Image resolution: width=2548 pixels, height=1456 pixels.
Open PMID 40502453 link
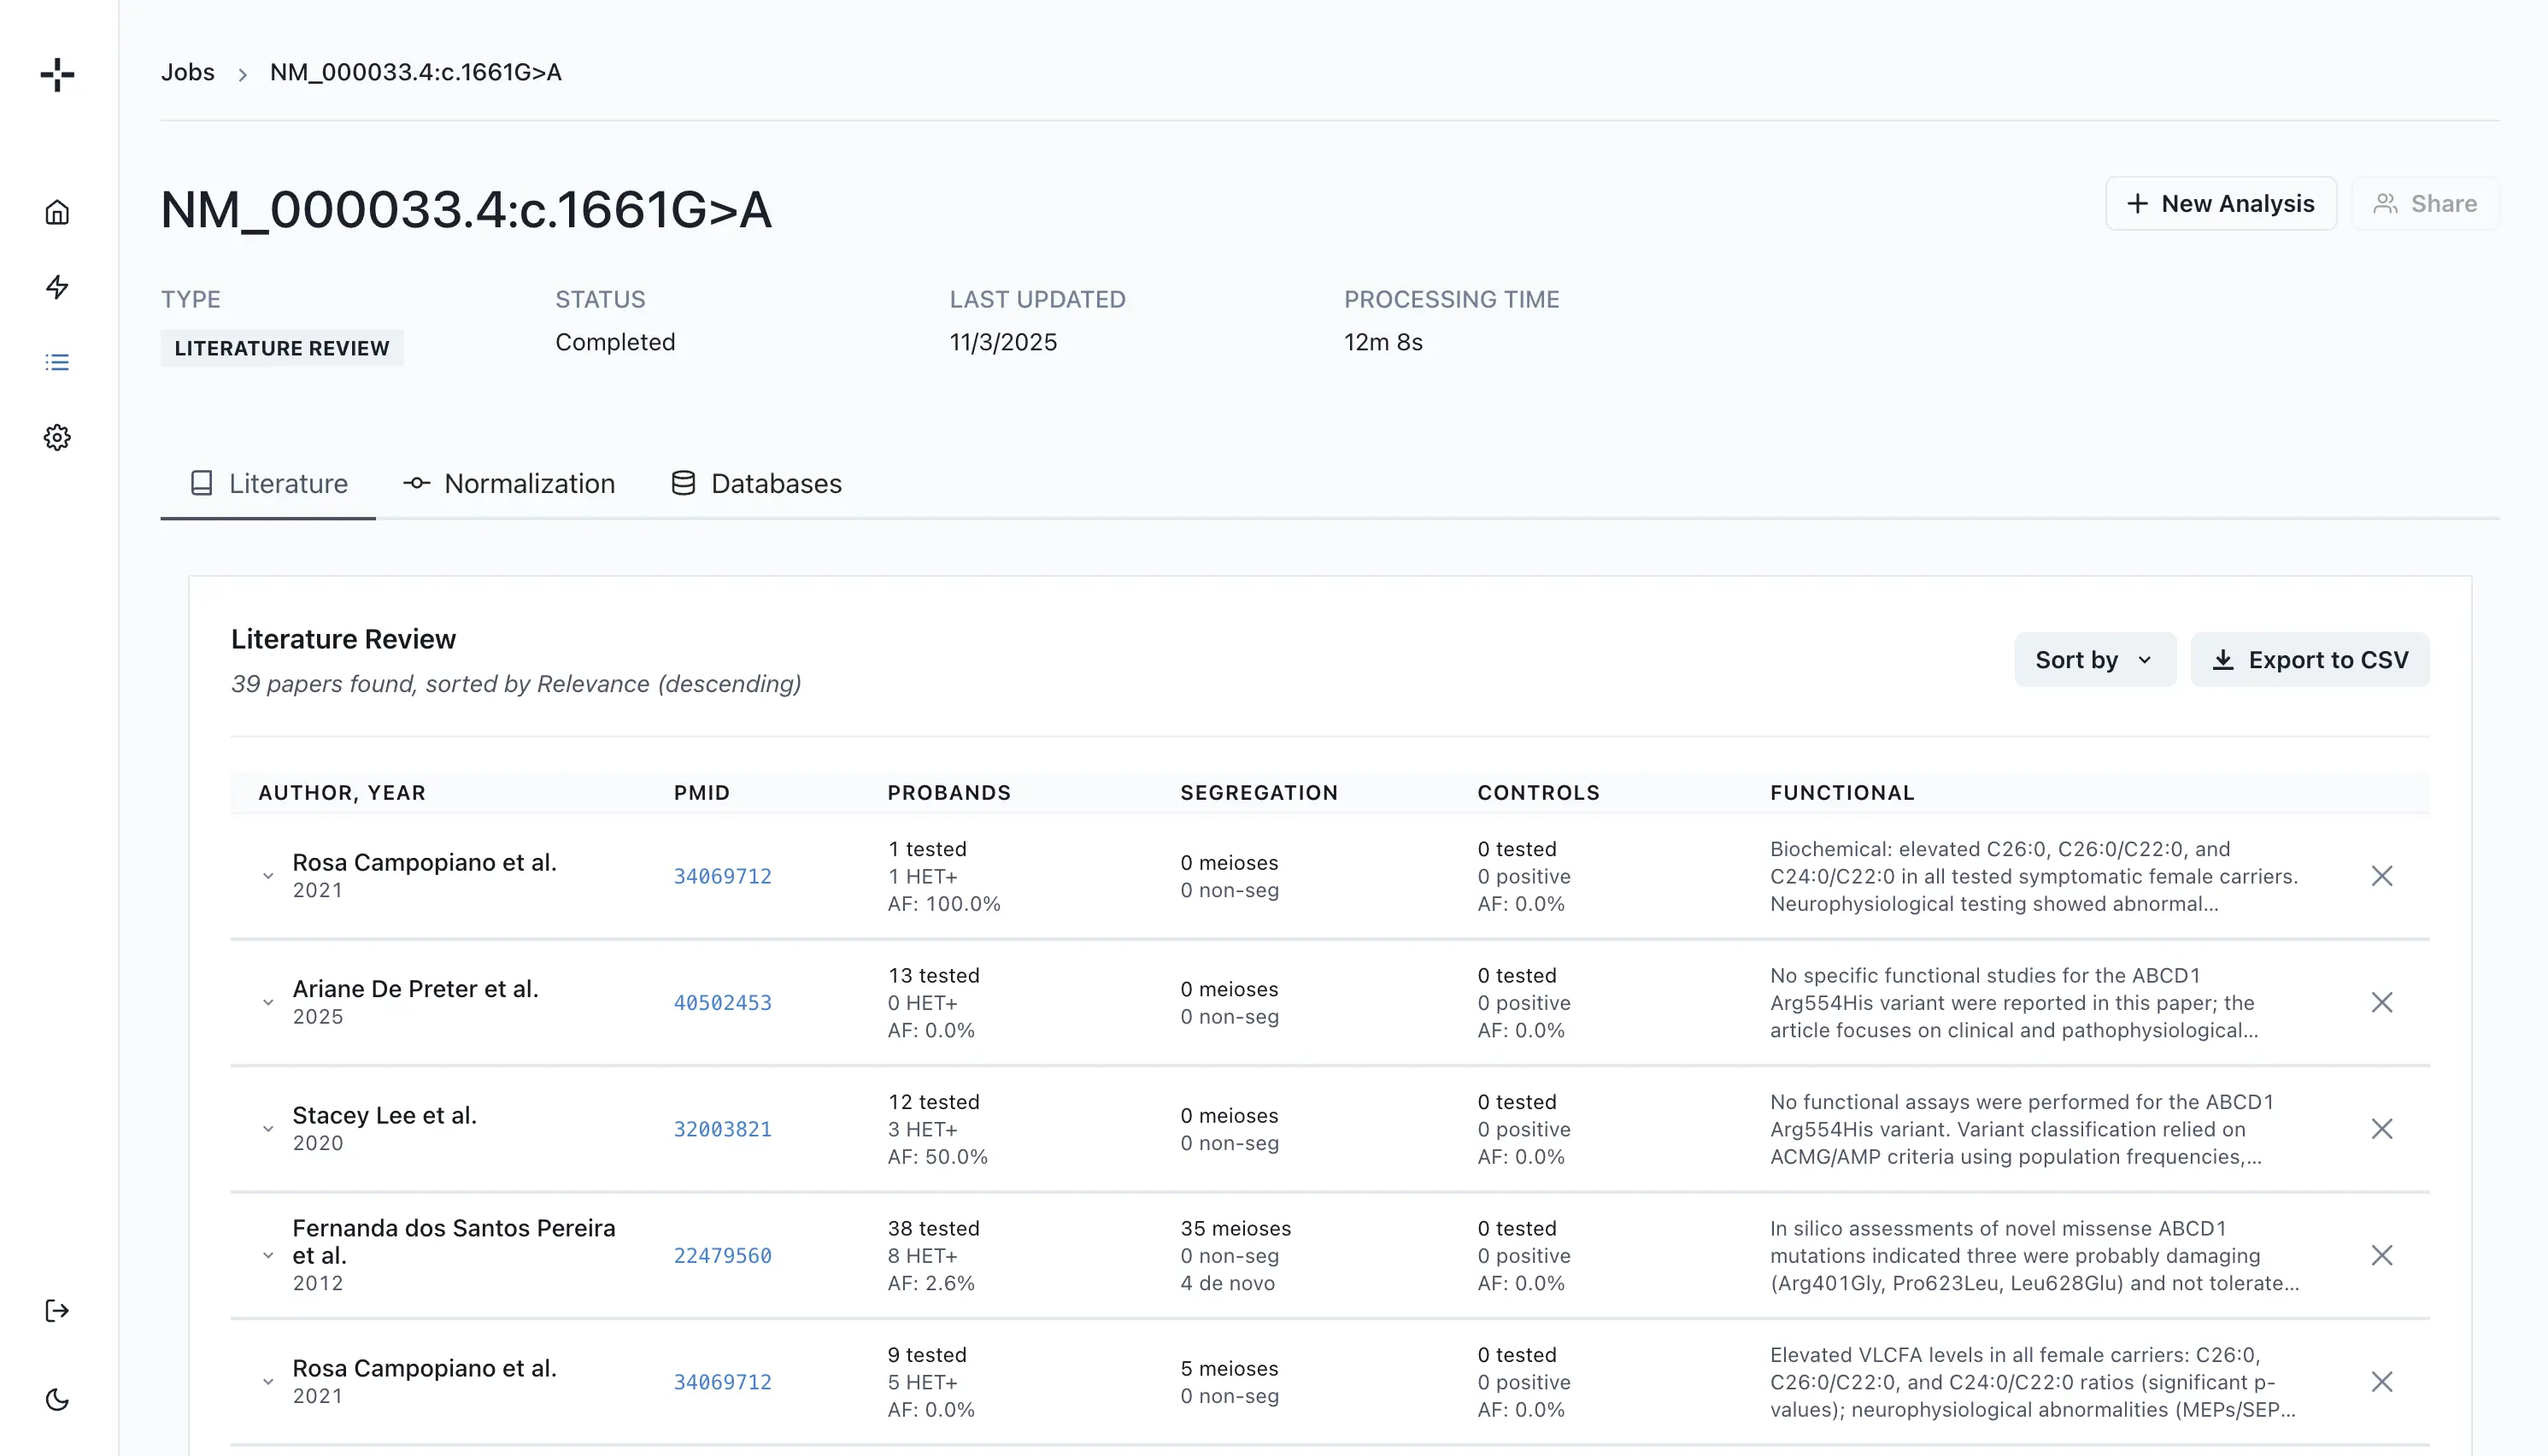click(723, 1002)
